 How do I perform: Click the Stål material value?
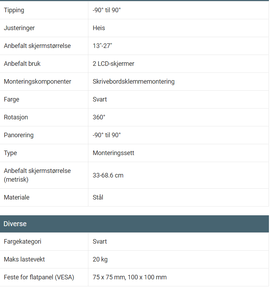[x=98, y=197]
